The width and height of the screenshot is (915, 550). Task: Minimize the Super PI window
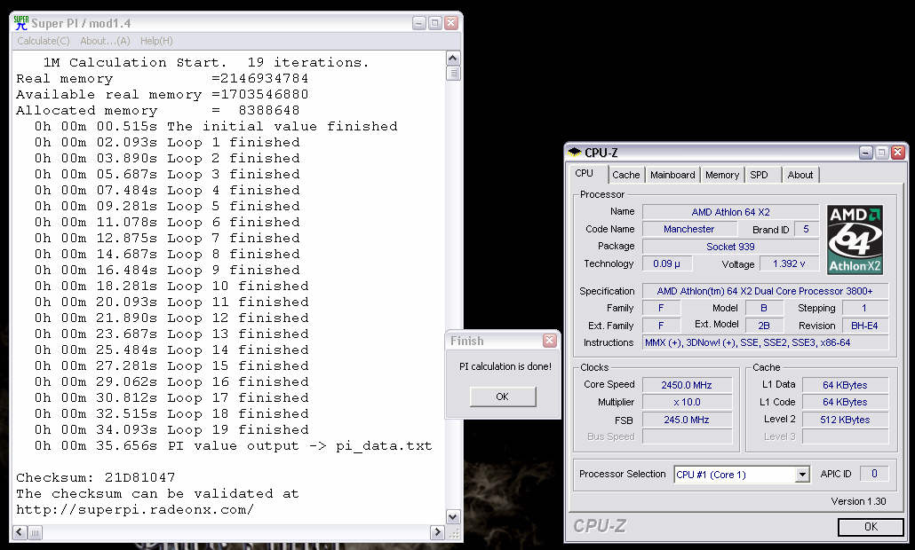tap(419, 23)
